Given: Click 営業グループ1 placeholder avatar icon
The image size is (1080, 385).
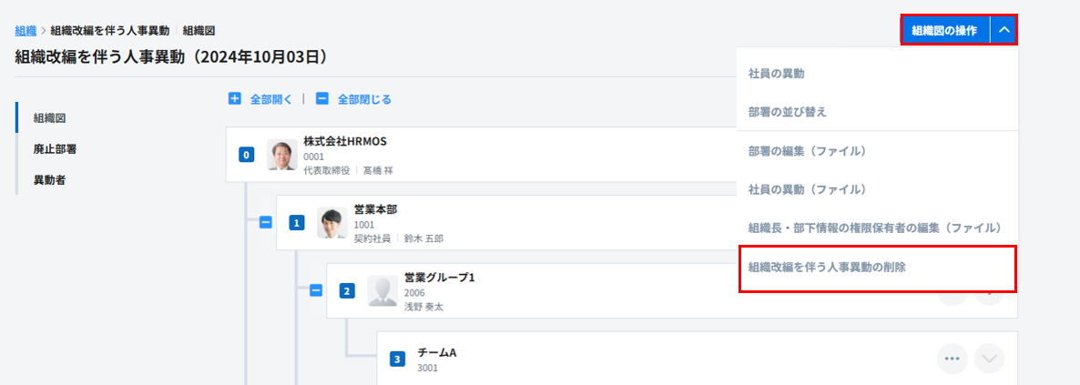Looking at the screenshot, I should coord(382,291).
